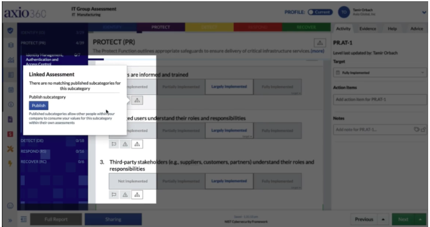This screenshot has width=430, height=227.
Task: Go to Previous subcategory
Action: coord(364,219)
